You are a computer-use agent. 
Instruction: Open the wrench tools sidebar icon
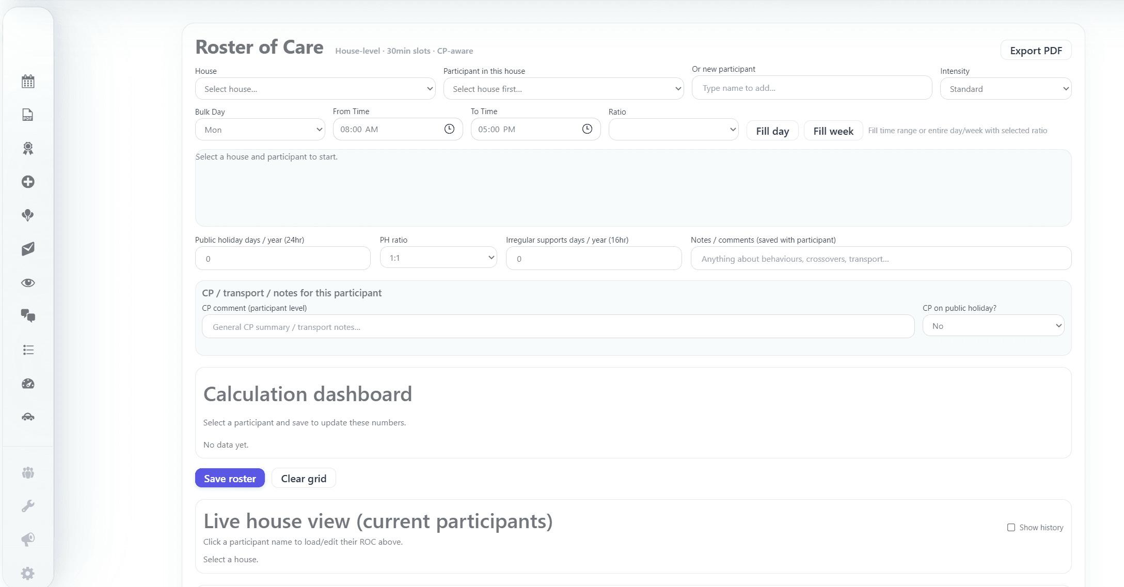pos(28,506)
